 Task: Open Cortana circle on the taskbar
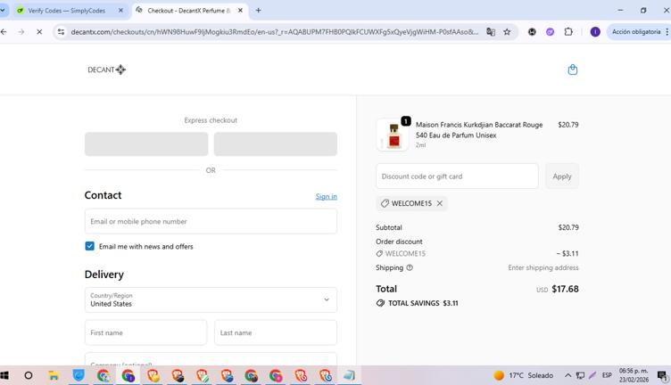coord(29,375)
